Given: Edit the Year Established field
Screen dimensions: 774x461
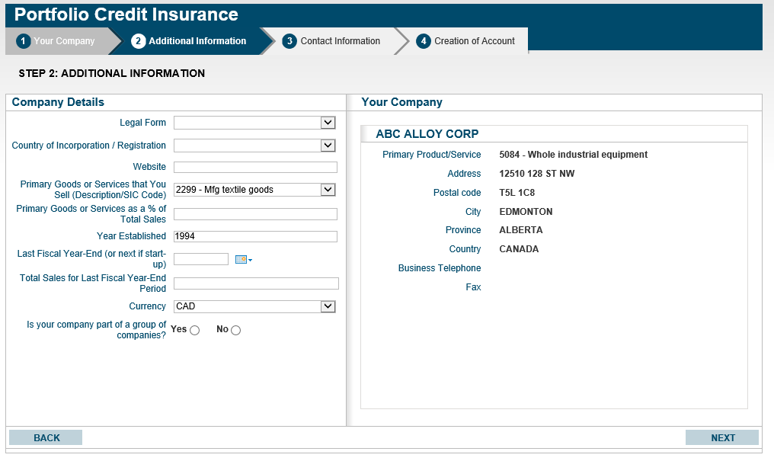Looking at the screenshot, I should [256, 236].
